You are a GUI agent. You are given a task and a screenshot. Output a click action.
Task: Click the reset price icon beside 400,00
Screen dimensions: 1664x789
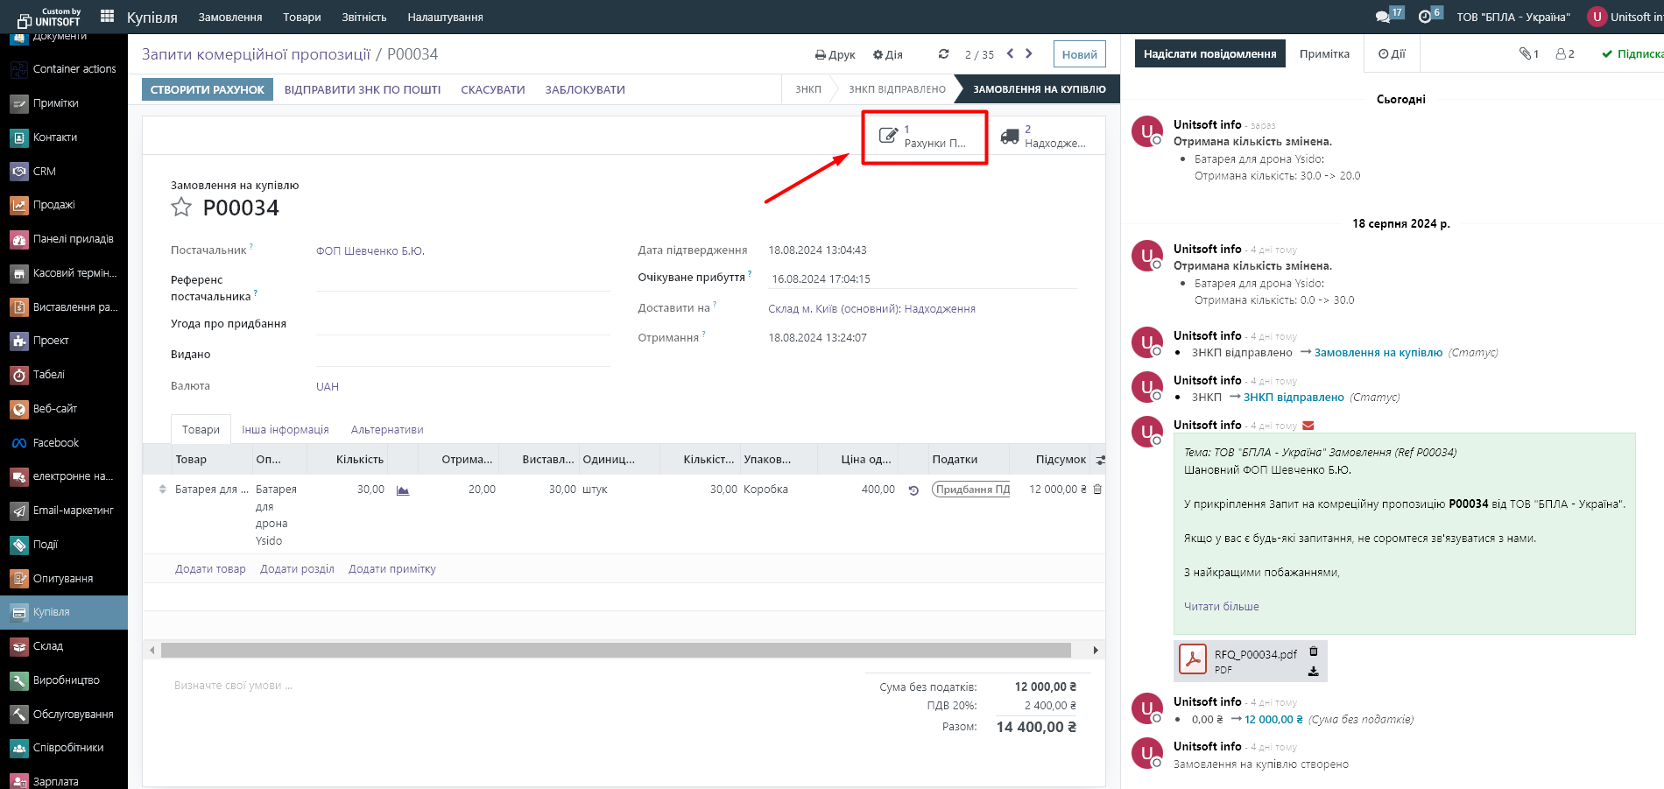coord(913,490)
